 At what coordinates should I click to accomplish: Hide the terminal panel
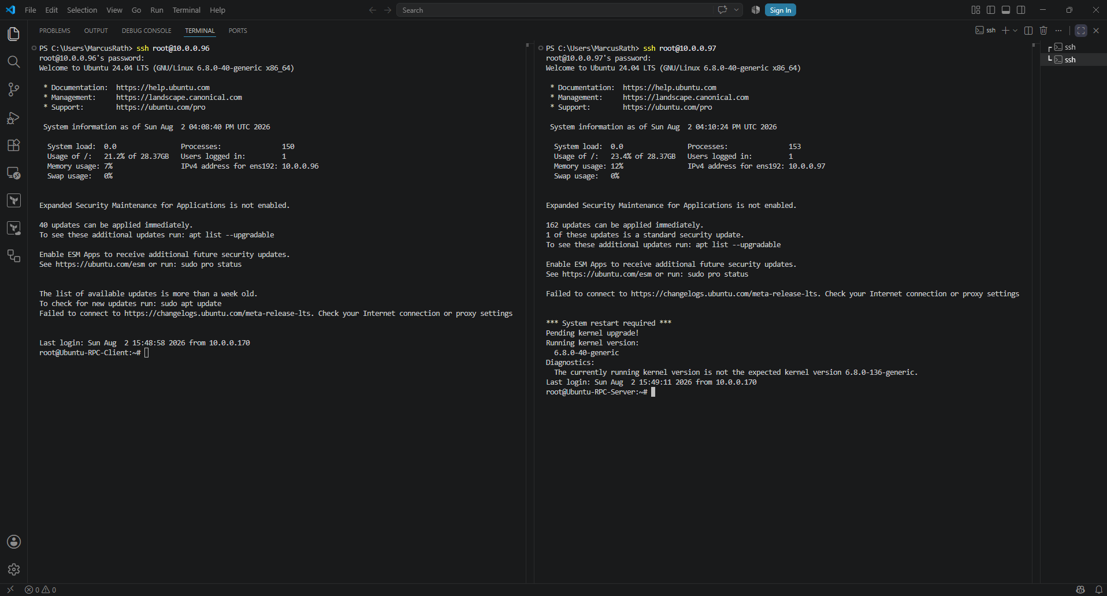1096,30
